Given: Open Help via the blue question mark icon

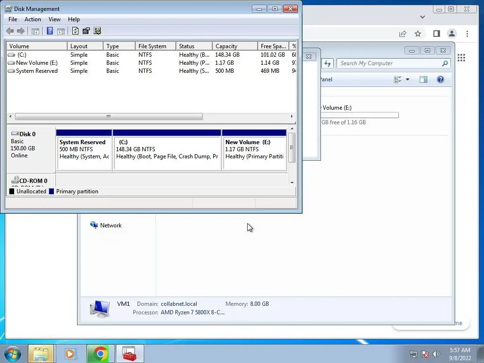Looking at the screenshot, I should pos(50,31).
